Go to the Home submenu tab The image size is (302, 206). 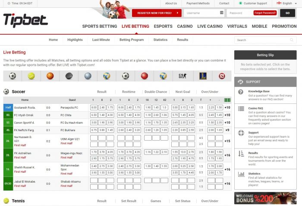click(x=53, y=40)
